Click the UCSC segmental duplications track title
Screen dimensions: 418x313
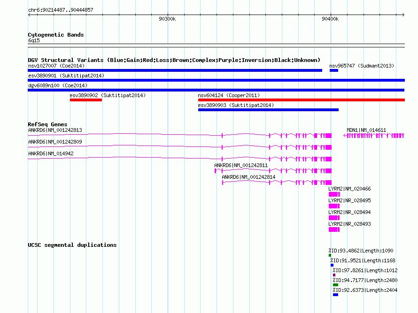[x=72, y=245]
